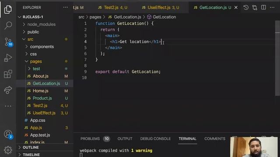Collapse the RJCLASS-1 root folder
This screenshot has width=280, height=157.
19,17
